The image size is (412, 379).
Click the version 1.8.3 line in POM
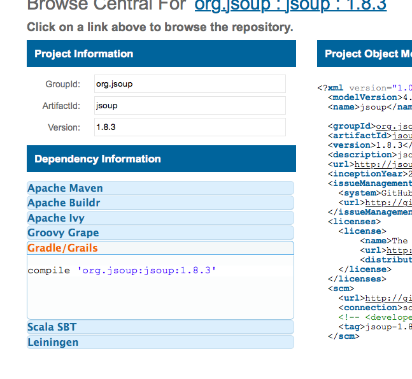click(370, 145)
